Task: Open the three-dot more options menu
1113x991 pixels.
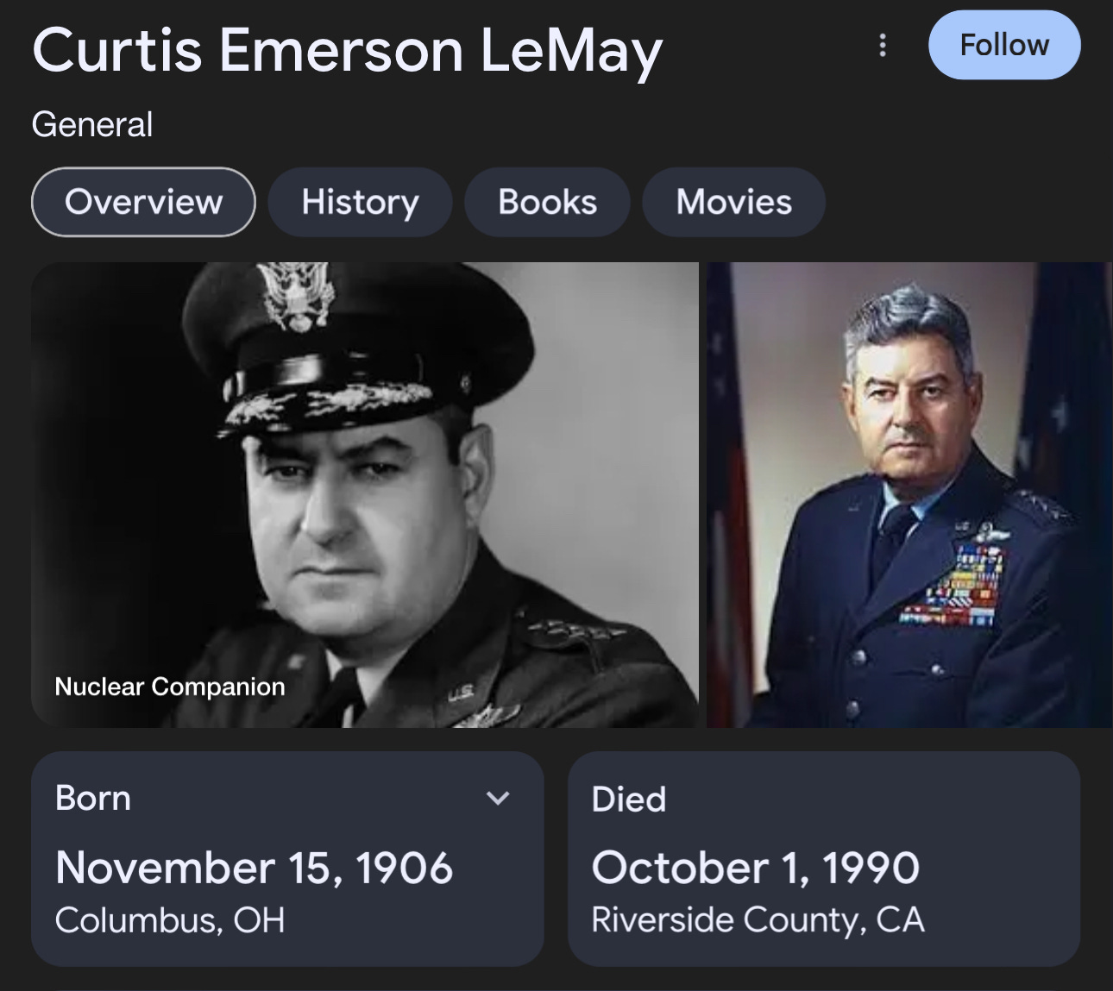Action: coord(882,46)
